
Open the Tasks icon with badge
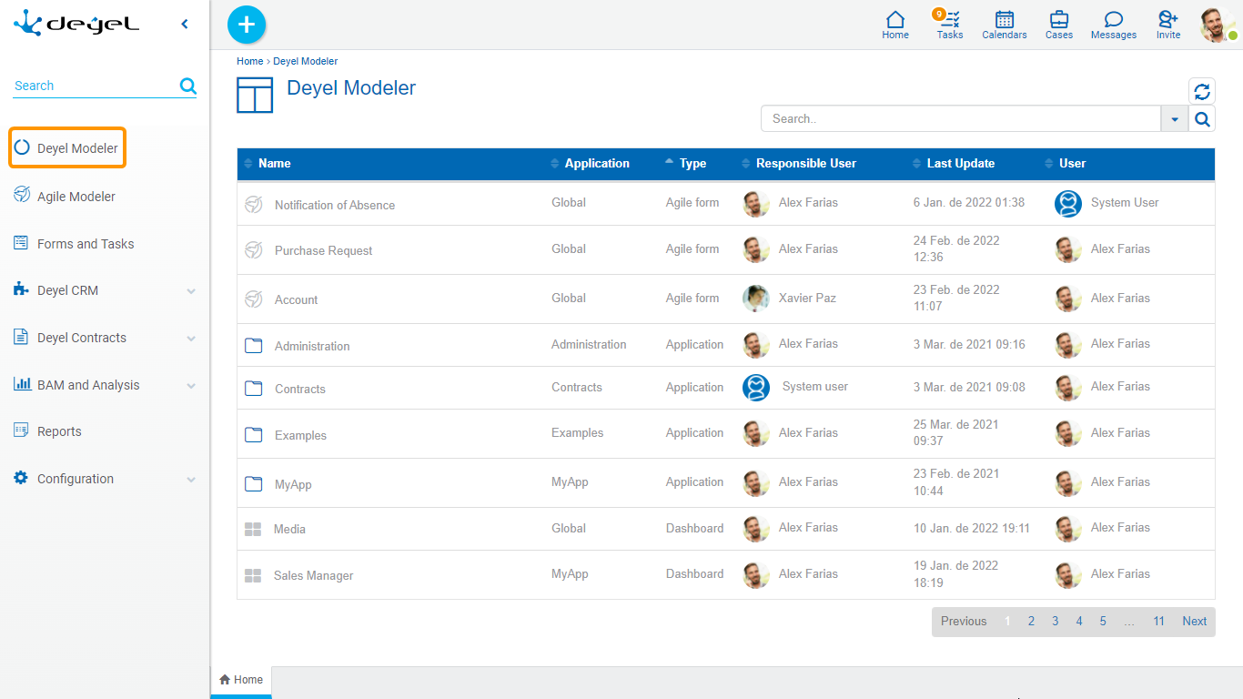click(x=950, y=25)
